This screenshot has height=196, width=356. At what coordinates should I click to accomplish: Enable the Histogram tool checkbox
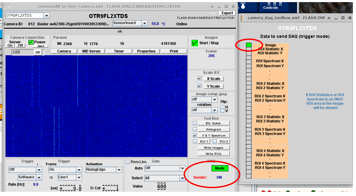[195, 129]
